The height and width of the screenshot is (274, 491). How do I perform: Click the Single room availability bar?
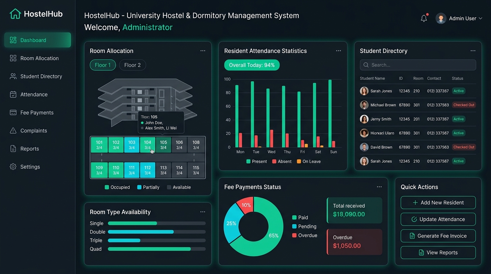coord(157,223)
